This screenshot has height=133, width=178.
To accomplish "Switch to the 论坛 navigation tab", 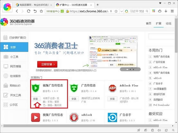I will [168, 23].
